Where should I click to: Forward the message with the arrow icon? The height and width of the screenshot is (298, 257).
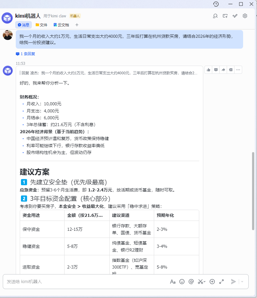click(x=223, y=70)
